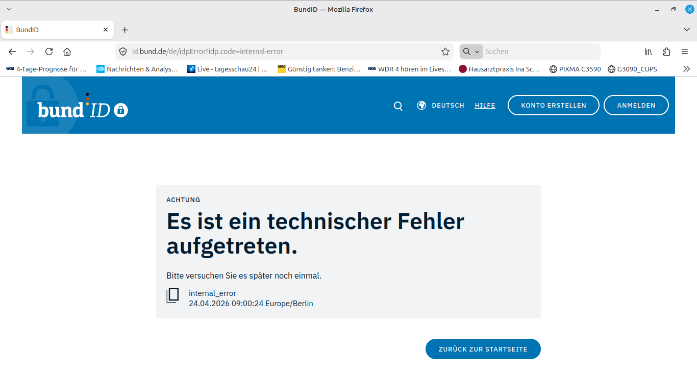Open the HILFE link
This screenshot has width=697, height=375.
point(485,106)
